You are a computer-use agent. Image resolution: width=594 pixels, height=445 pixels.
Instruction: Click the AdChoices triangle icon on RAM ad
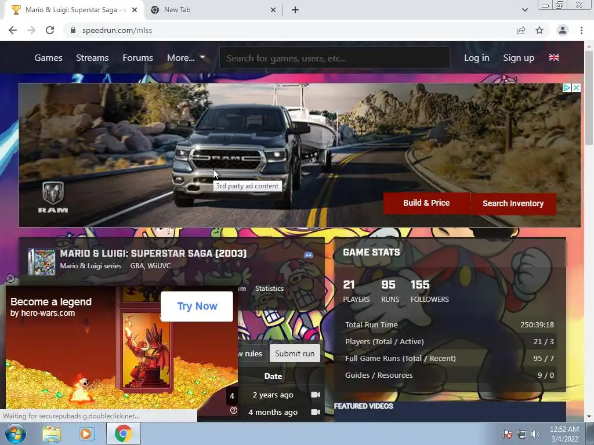(567, 88)
